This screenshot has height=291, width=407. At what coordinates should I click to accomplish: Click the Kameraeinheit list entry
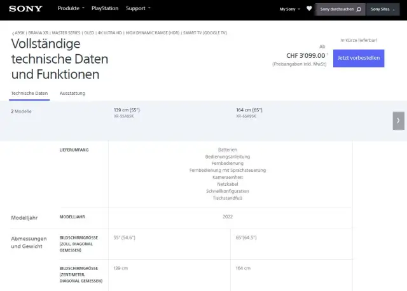[228, 177]
